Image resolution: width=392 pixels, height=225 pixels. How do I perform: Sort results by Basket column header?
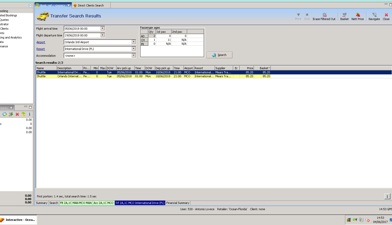pos(262,68)
